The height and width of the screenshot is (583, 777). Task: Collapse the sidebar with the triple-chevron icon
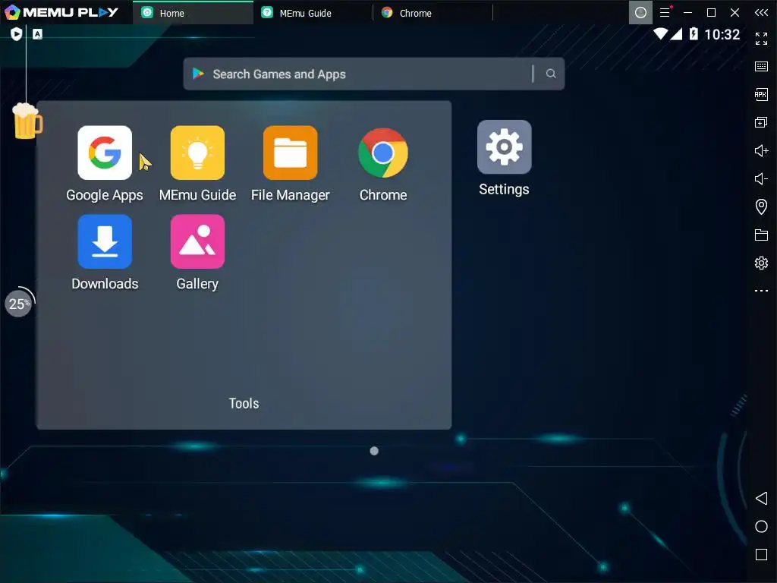tap(761, 12)
